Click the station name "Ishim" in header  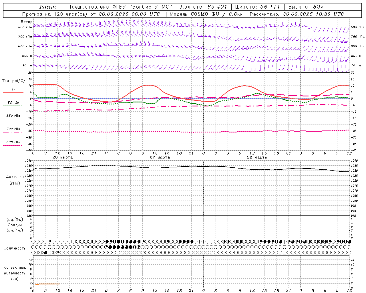48,7
